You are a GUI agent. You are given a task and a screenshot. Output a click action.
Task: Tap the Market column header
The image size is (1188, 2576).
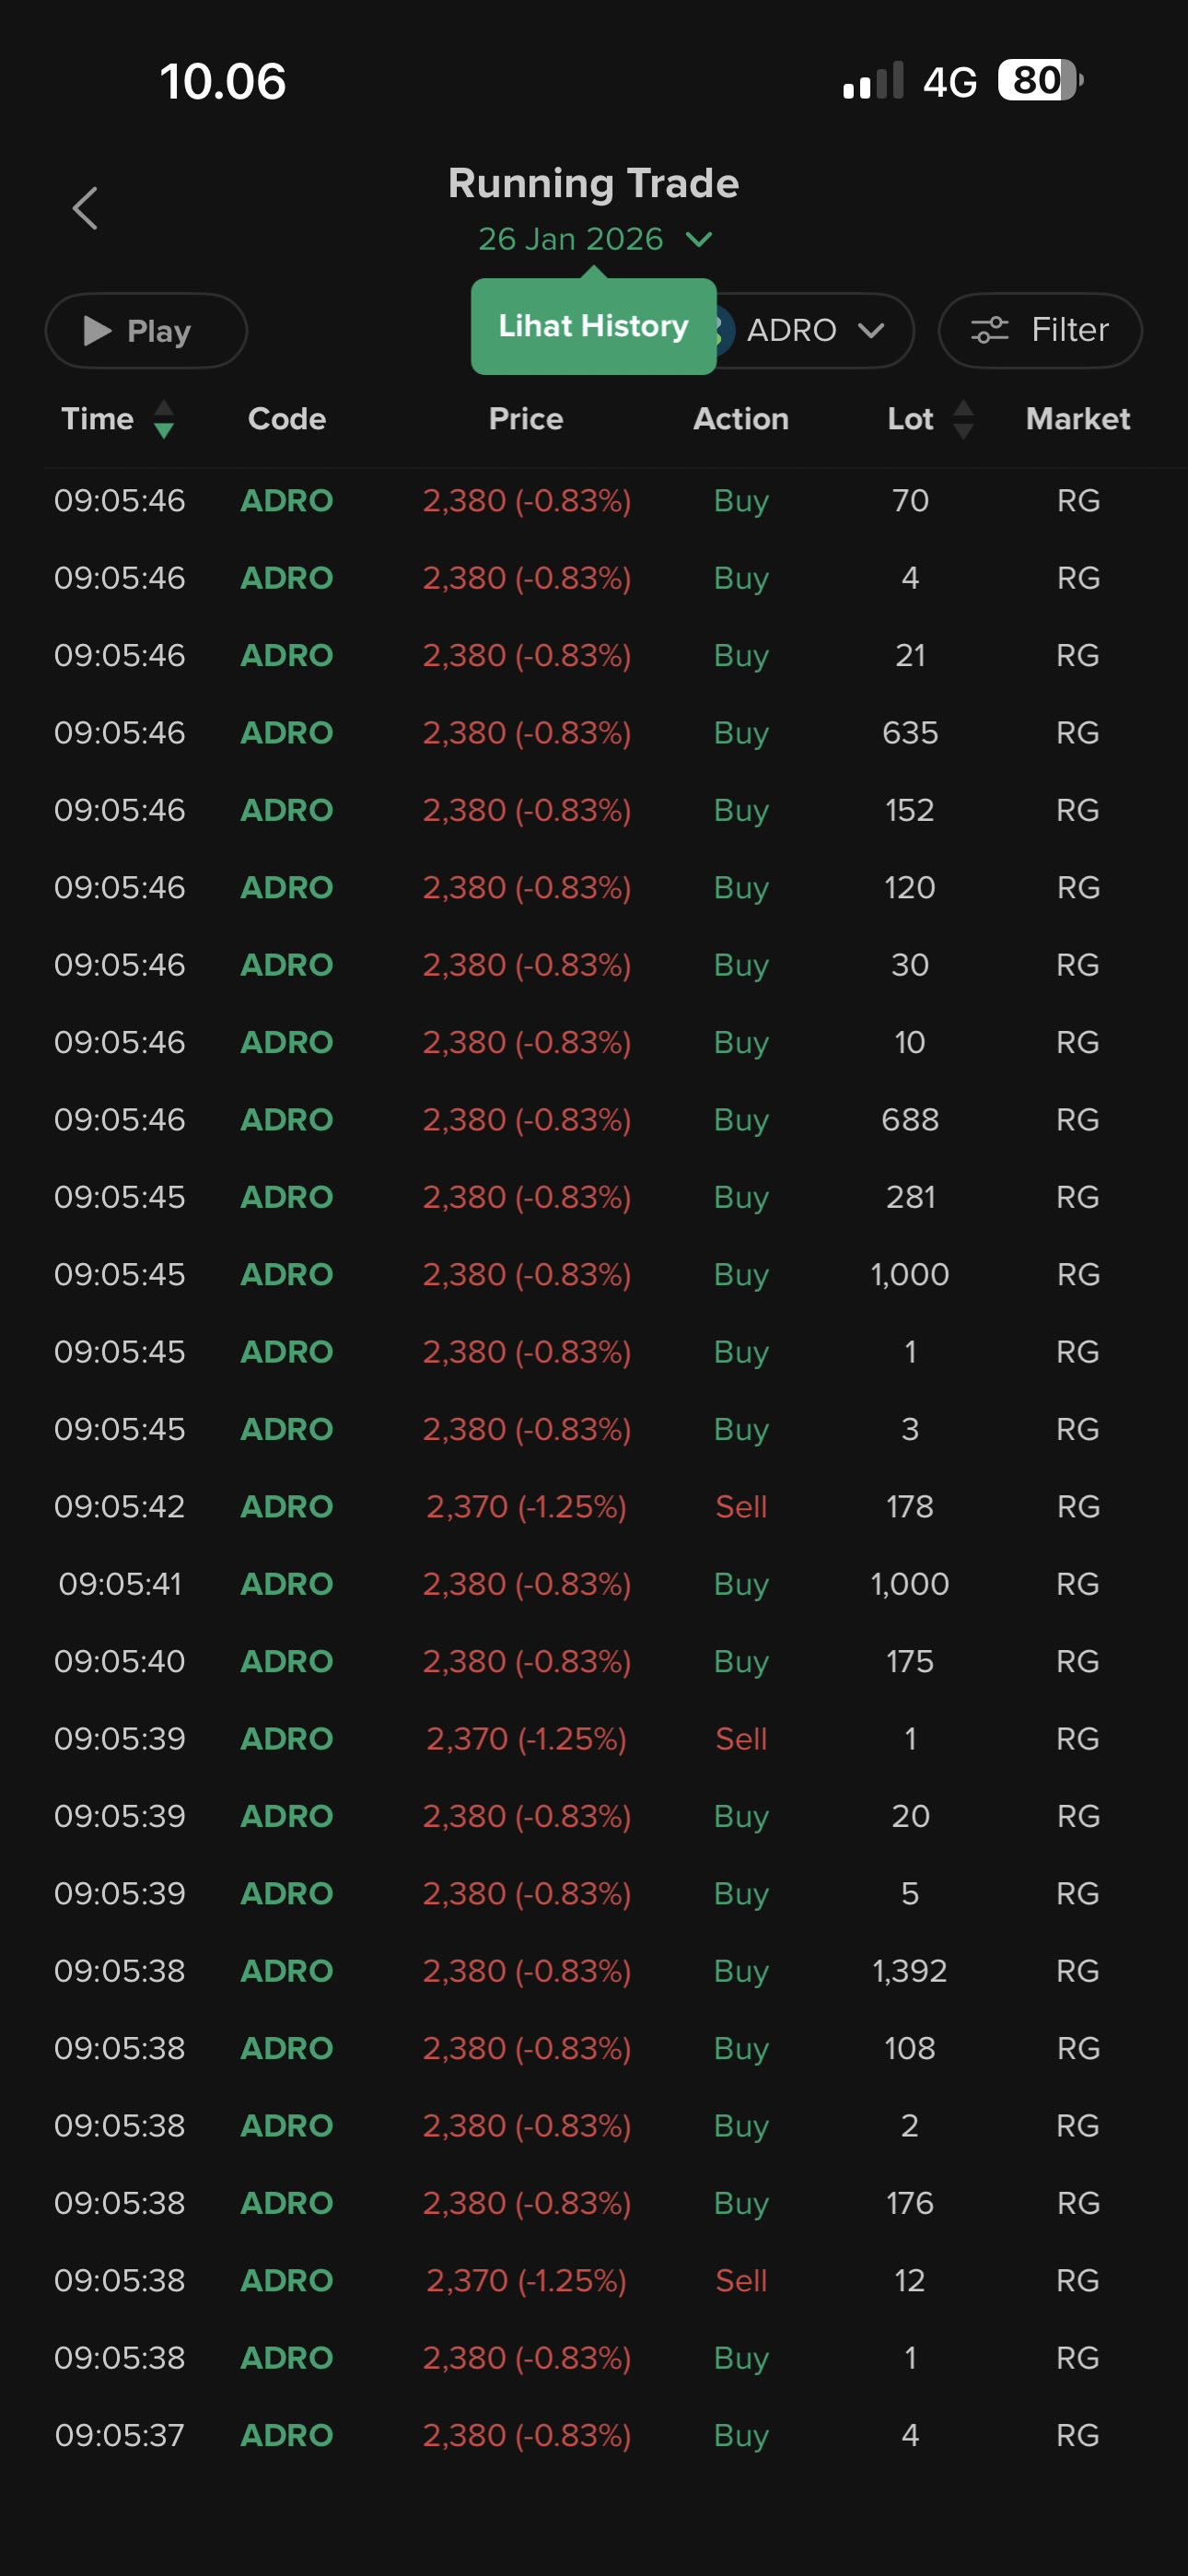coord(1077,419)
